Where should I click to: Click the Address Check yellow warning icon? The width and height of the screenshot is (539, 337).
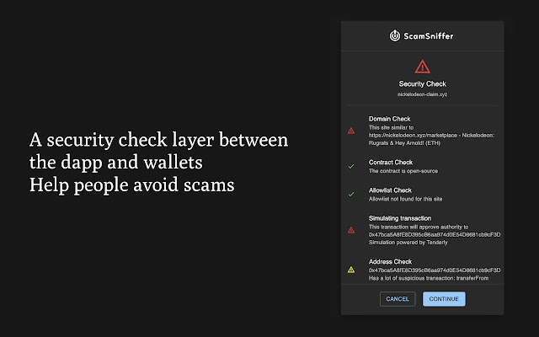point(351,270)
